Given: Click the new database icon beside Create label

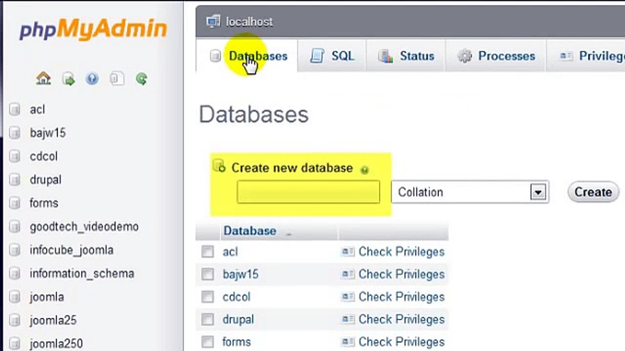Looking at the screenshot, I should point(219,166).
